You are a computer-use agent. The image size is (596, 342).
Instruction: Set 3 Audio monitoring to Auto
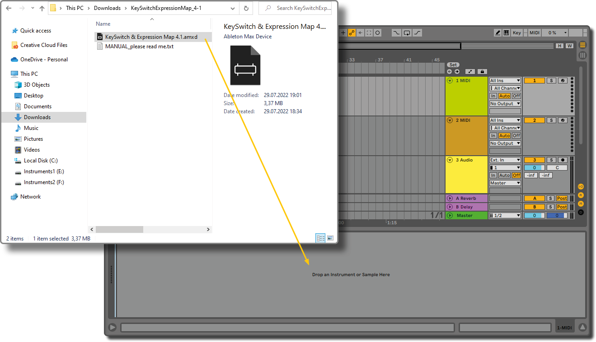504,176
